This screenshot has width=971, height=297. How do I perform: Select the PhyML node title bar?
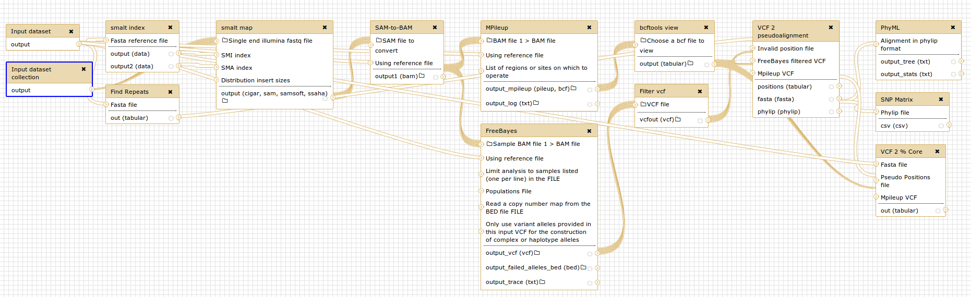(x=918, y=28)
